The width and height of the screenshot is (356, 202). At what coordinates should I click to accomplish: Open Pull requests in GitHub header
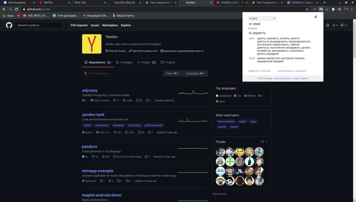coord(79,25)
